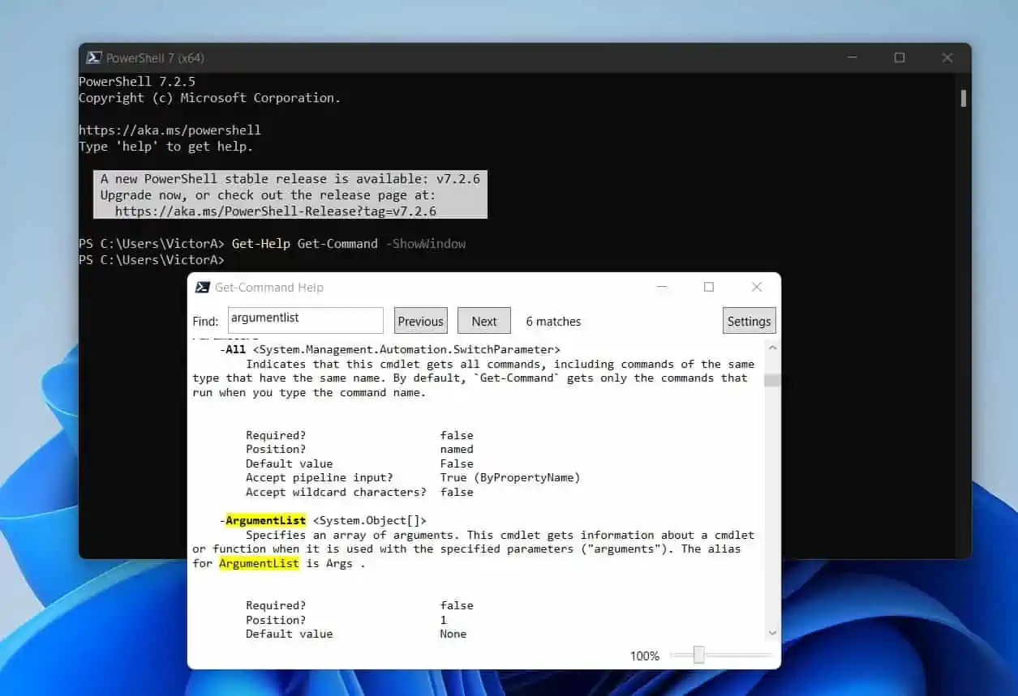Click the 'Get-Command Help' window title text
The height and width of the screenshot is (696, 1018).
point(269,287)
